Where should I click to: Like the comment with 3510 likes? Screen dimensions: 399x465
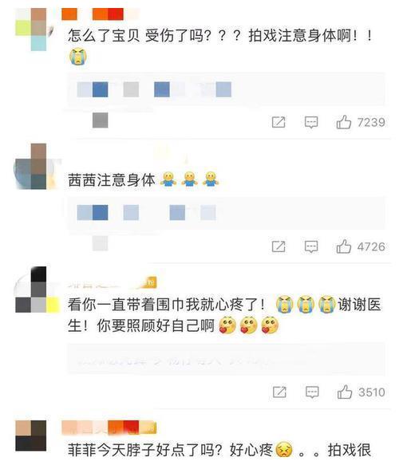click(345, 392)
